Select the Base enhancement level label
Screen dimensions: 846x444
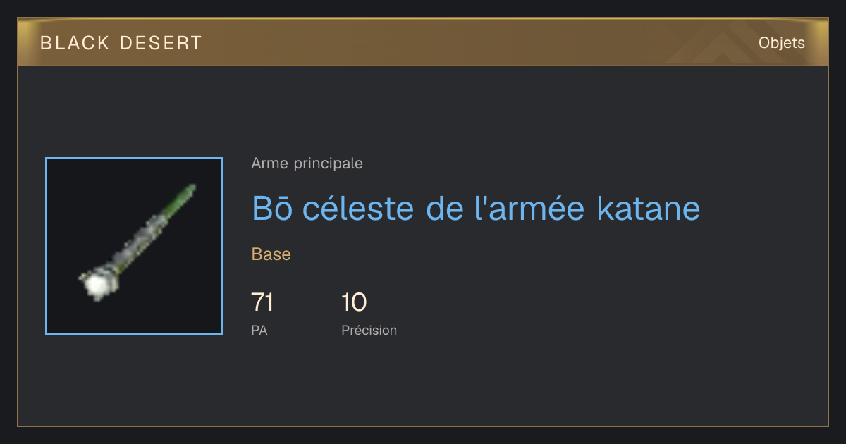[x=271, y=254]
